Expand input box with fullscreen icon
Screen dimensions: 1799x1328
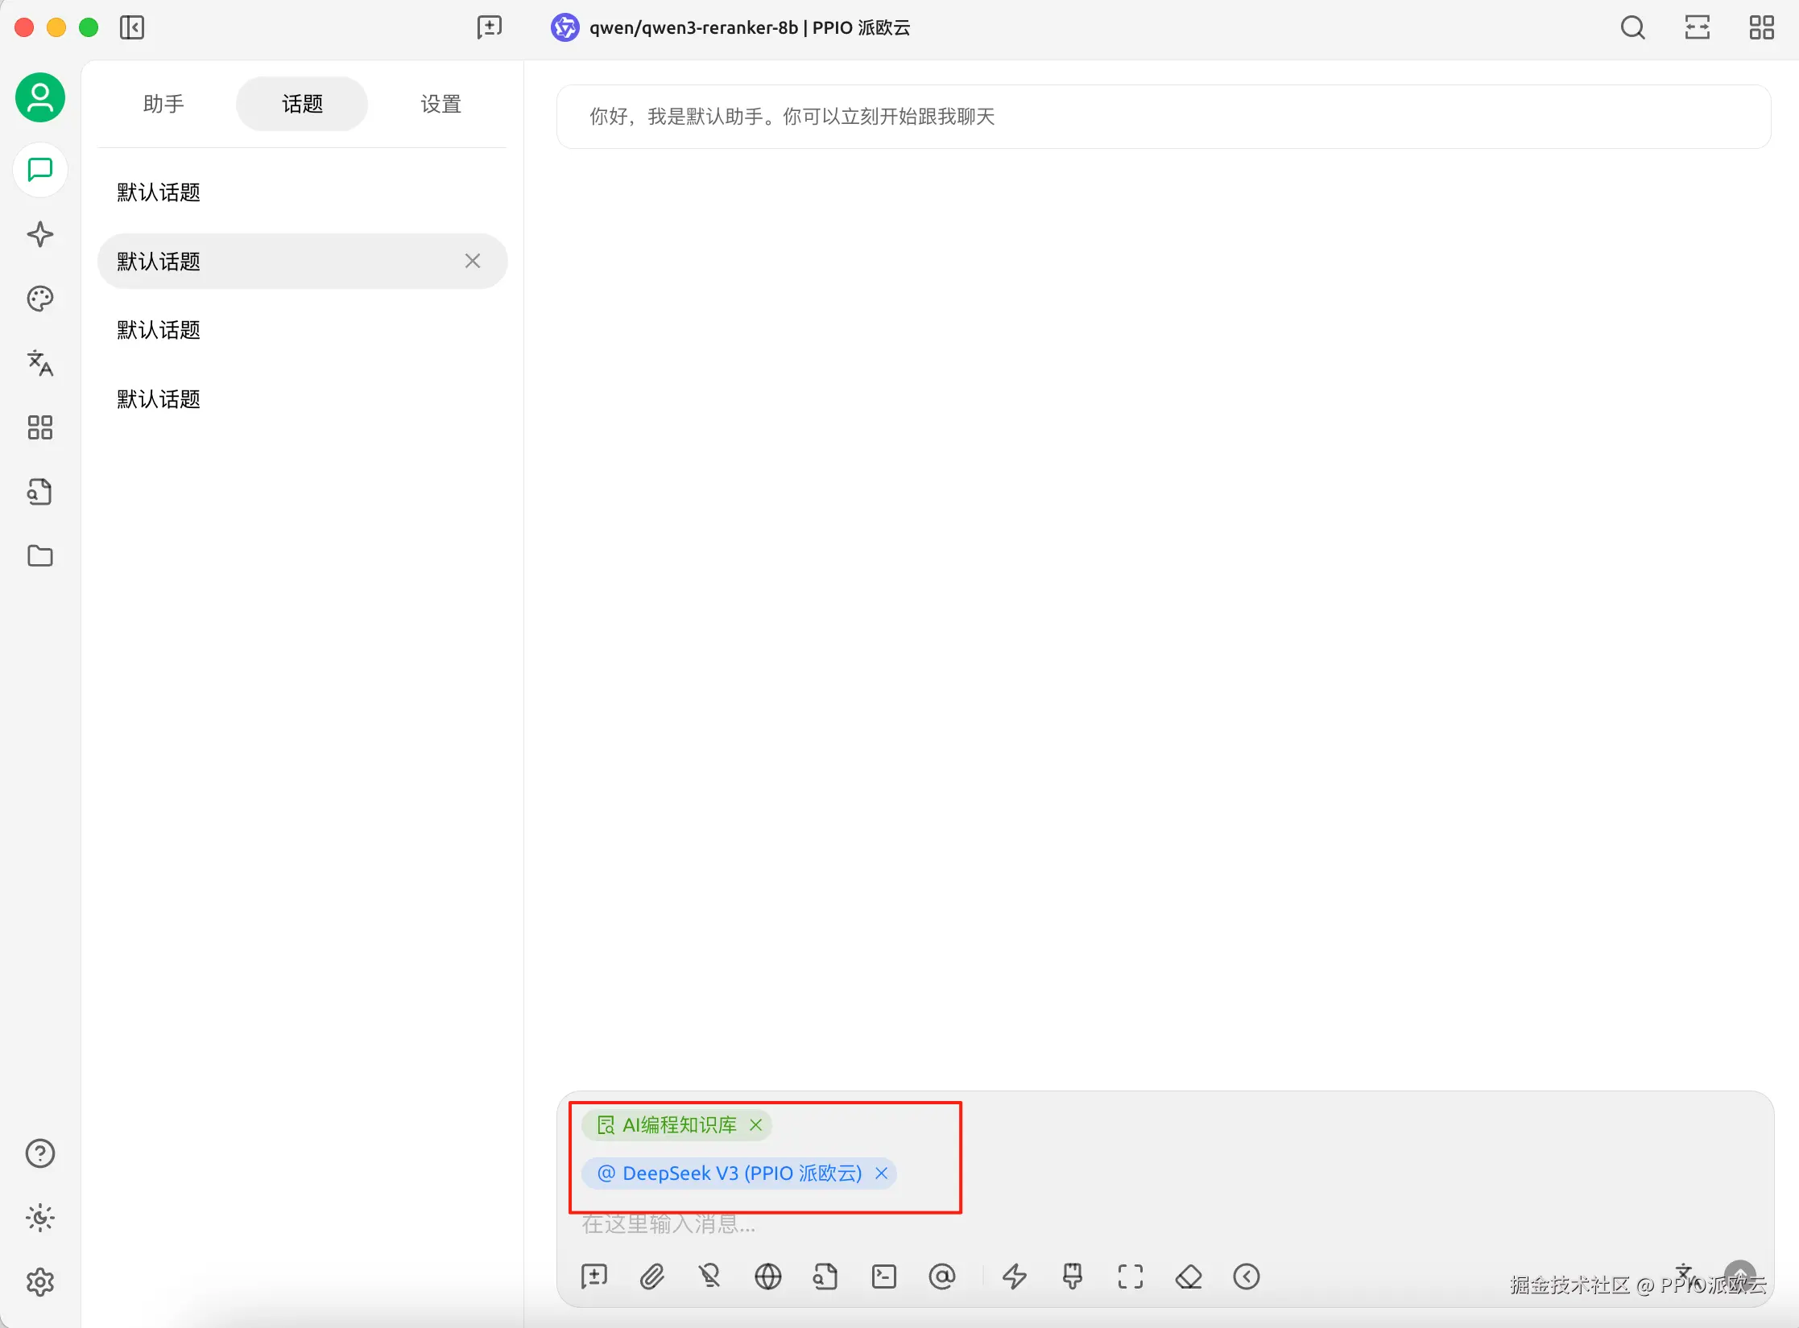click(x=1130, y=1276)
